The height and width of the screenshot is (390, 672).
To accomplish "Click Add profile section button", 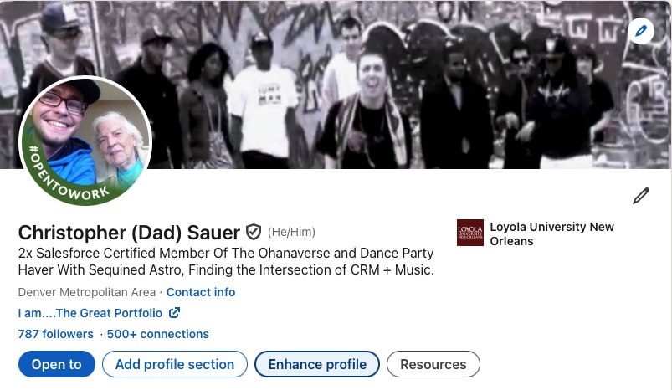I will [175, 364].
